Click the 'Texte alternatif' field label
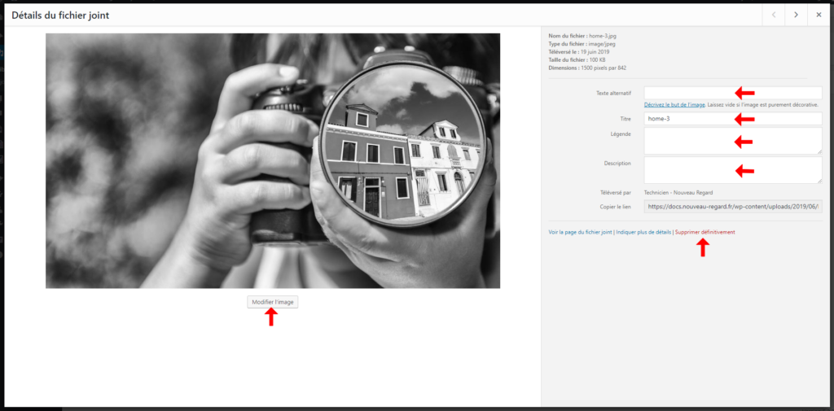This screenshot has height=411, width=834. pyautogui.click(x=614, y=93)
